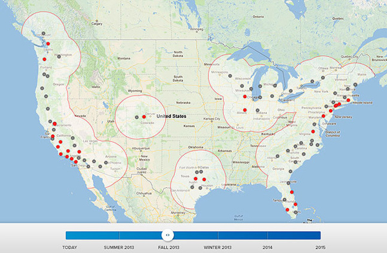Jump to 2014 on the timeline

point(268,247)
